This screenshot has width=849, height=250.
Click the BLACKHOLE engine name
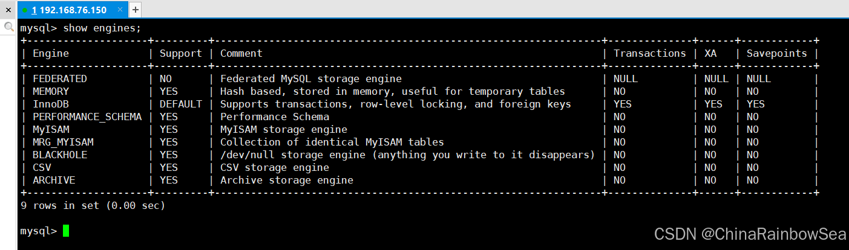tap(59, 155)
